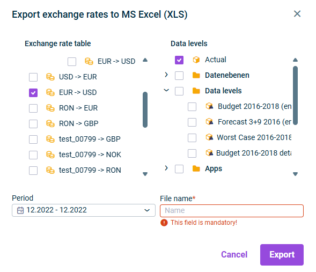Click the Forecast 3+9 2016 data level icon
This screenshot has height=272, width=316.
coord(209,122)
